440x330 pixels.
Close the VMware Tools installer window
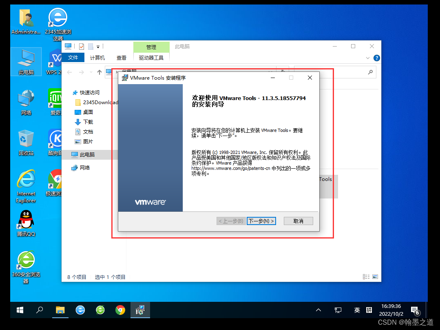click(310, 78)
